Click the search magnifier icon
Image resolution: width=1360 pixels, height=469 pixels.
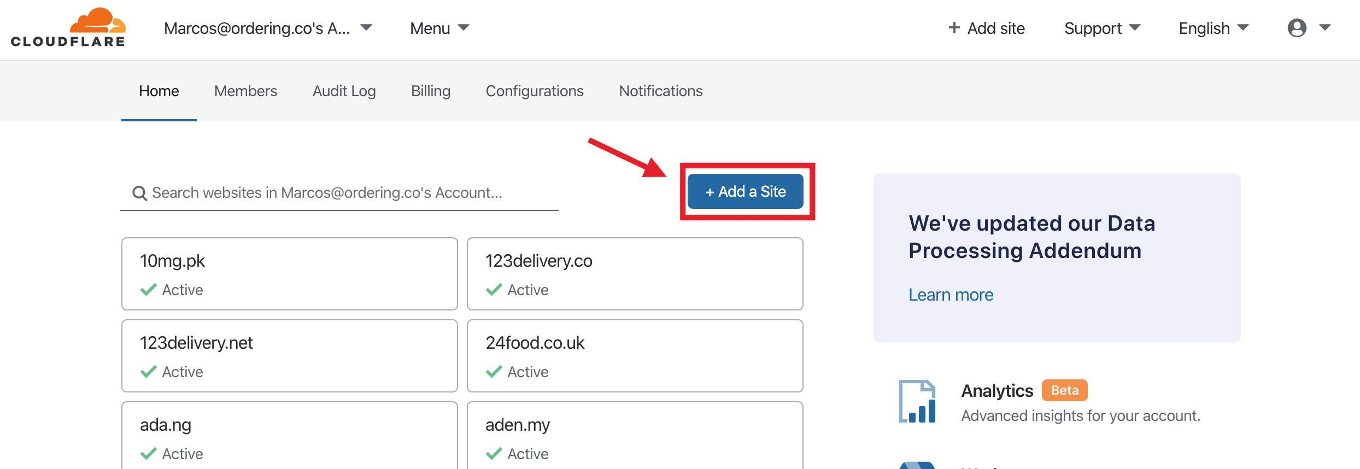pos(140,193)
